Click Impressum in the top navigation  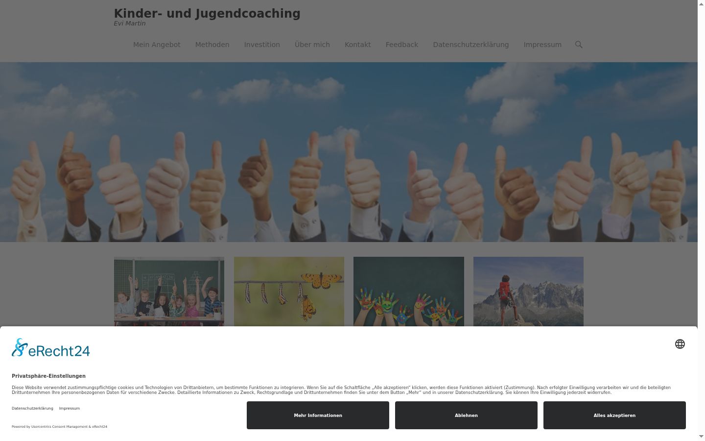click(x=542, y=45)
